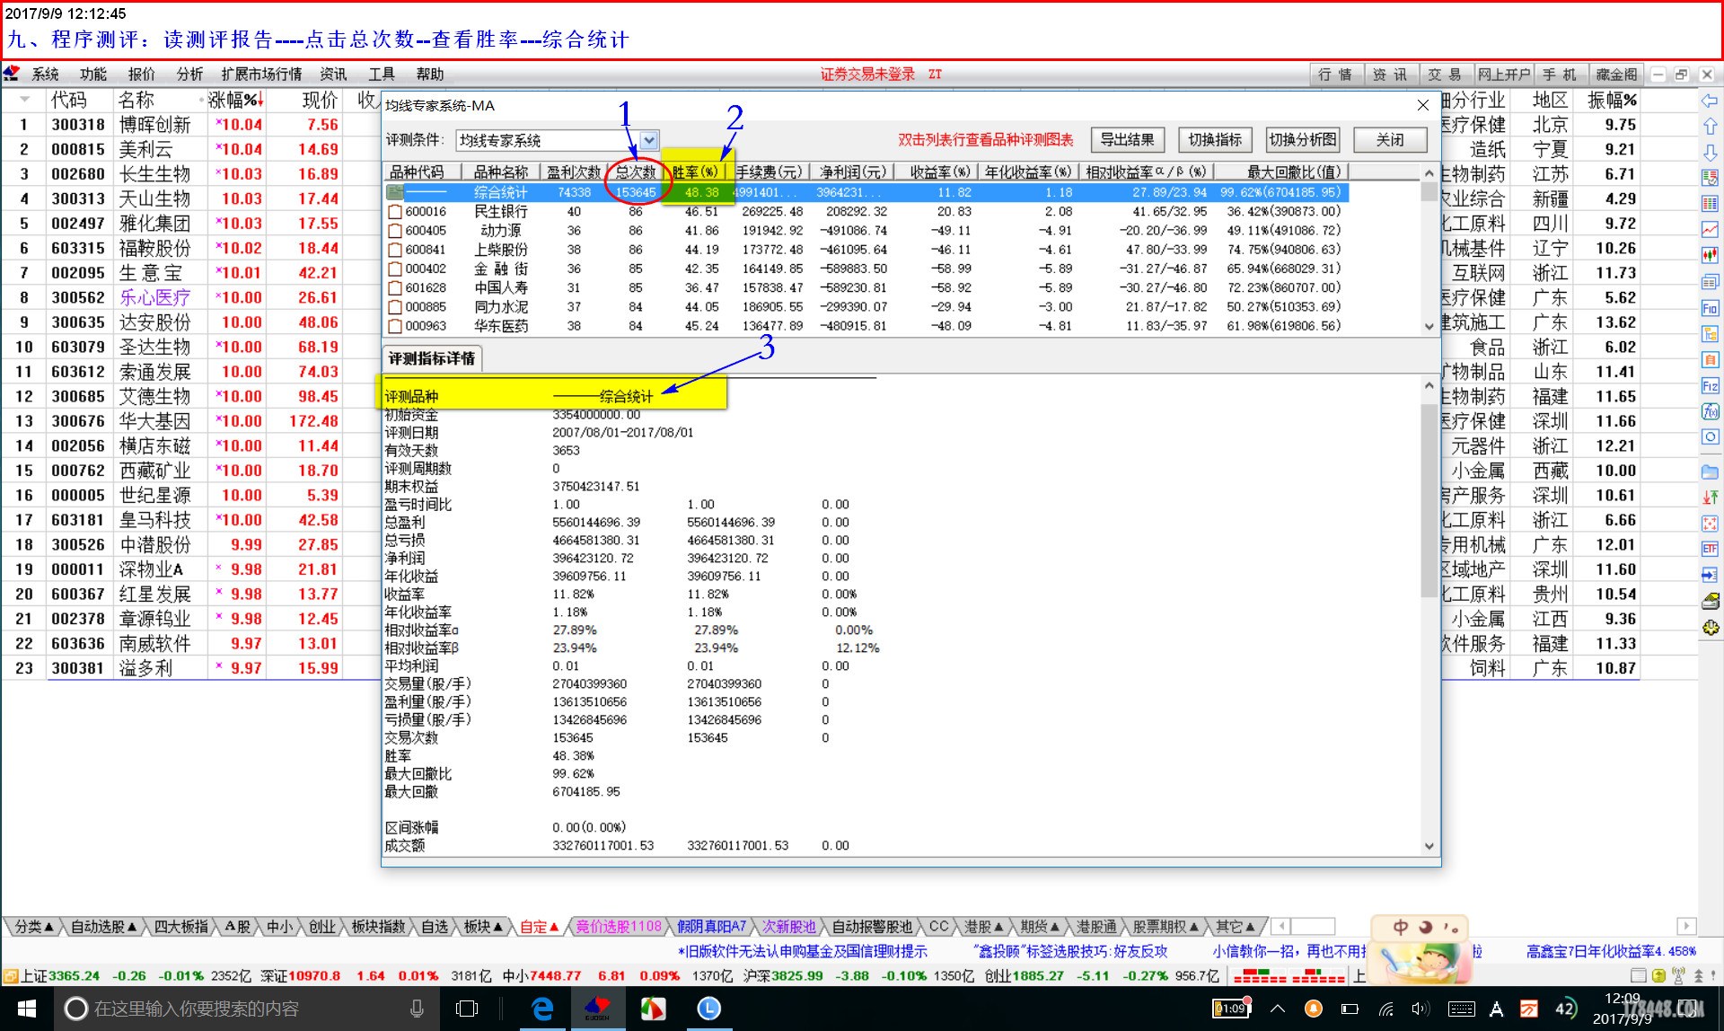The height and width of the screenshot is (1031, 1724).
Task: Open the candlestick chart icon in sidebar
Action: pyautogui.click(x=1710, y=256)
